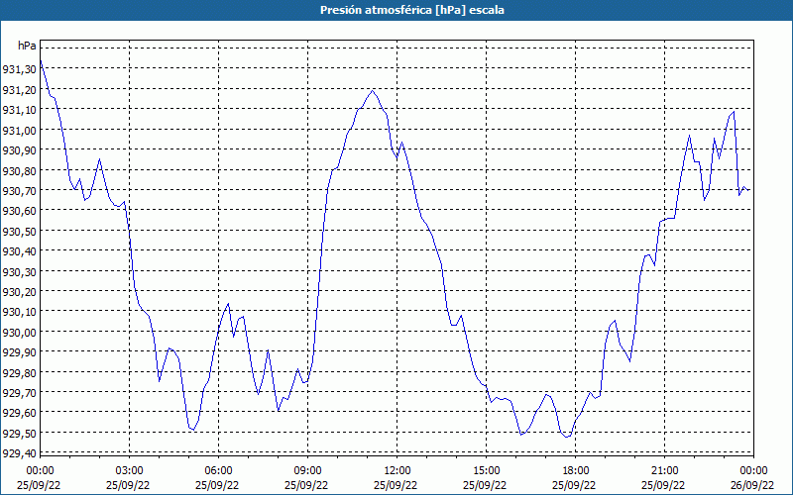793x495 pixels.
Task: Click the pressure curve peak near 11:00
Action: 373,90
